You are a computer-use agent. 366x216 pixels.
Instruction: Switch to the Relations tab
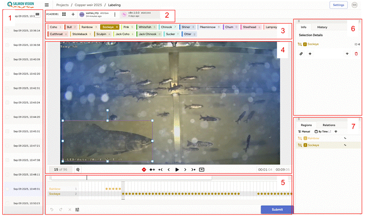(x=329, y=125)
